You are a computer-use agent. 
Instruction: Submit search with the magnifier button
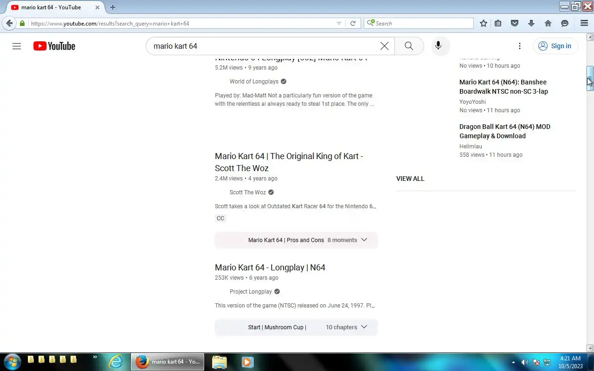point(409,46)
